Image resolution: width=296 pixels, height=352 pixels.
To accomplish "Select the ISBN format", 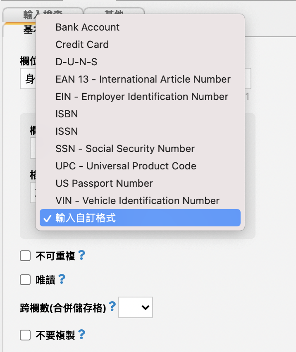I will tap(67, 114).
